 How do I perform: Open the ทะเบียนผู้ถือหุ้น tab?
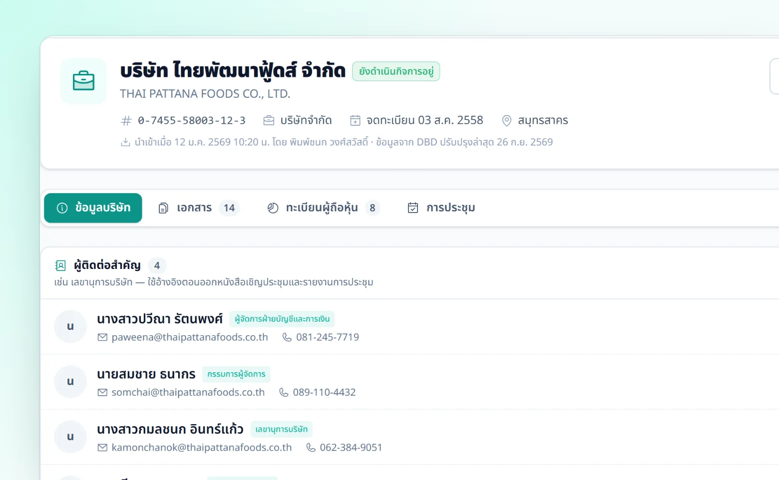323,208
